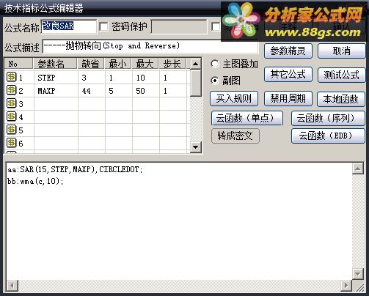This screenshot has height=296, width=369.
Task: Click the 云函数（序列） button
Action: coord(328,119)
